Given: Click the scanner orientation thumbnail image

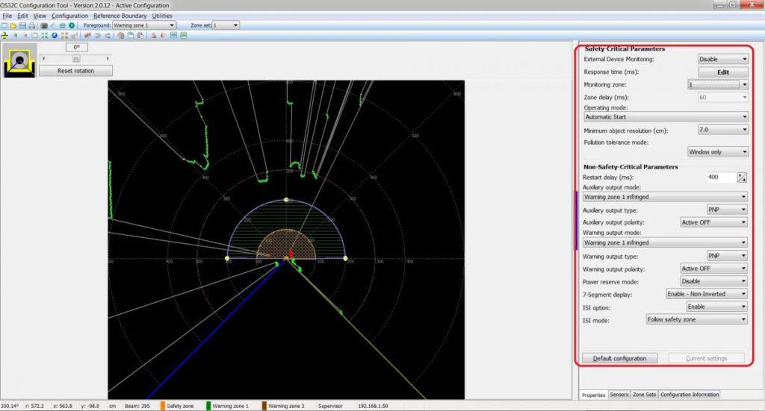Looking at the screenshot, I should [x=19, y=60].
